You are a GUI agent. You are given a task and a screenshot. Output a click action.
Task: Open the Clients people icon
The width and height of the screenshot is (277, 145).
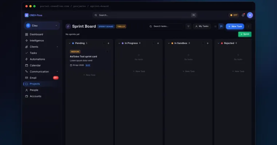[27, 47]
